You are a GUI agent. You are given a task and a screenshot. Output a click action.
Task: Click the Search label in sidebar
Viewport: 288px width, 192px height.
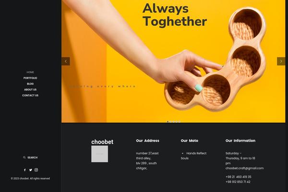tap(33, 157)
